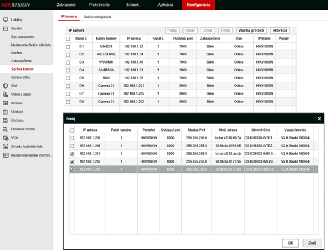Select Správa účtov in the sidebar
The width and height of the screenshot is (328, 250).
click(21, 78)
